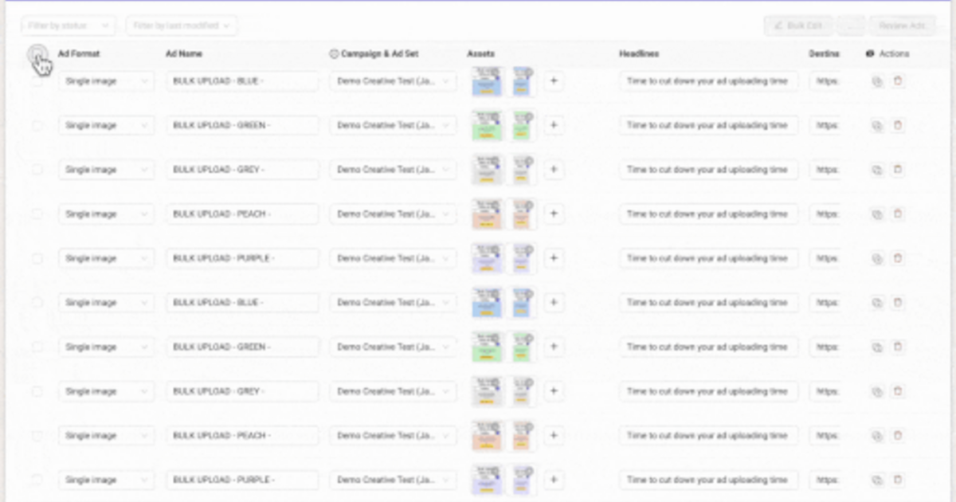Open Ad Format dropdown for second GREY ad
This screenshot has height=502, width=956.
coord(106,391)
